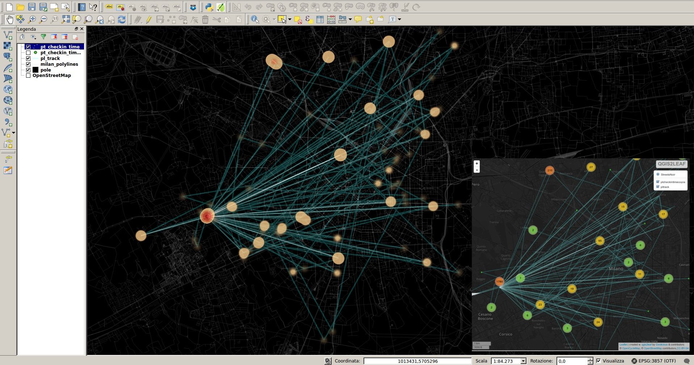This screenshot has height=365, width=694.
Task: Zoom to native 1:1 resolution
Action: click(54, 19)
